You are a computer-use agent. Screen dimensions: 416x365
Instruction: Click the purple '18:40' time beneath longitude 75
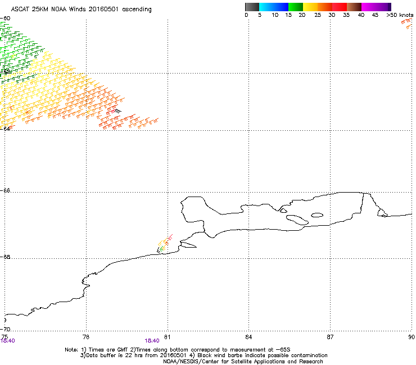coord(8,341)
